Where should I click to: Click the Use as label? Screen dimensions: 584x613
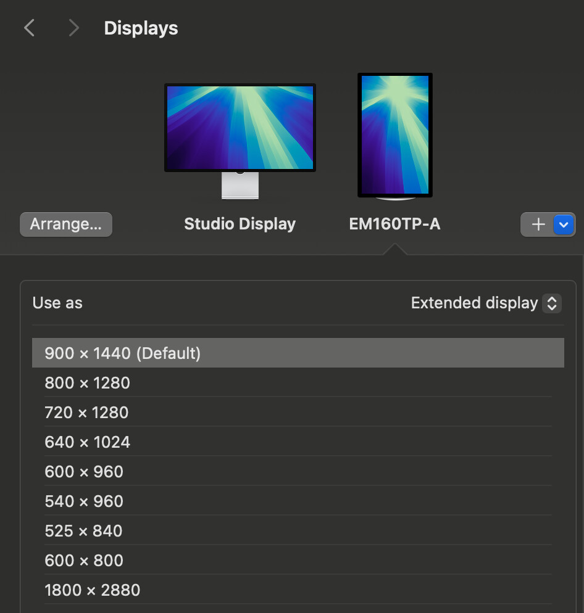click(57, 303)
